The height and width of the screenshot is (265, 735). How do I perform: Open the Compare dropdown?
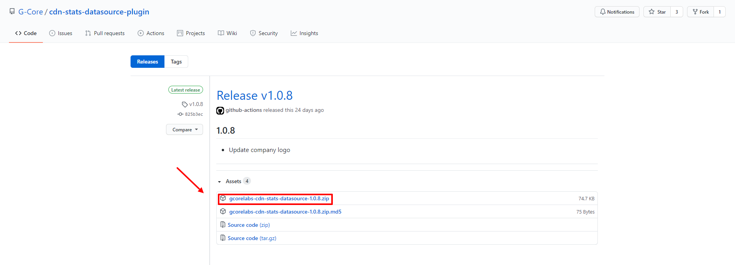184,130
